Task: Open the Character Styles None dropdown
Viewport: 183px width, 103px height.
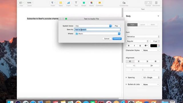Action: coord(151,50)
